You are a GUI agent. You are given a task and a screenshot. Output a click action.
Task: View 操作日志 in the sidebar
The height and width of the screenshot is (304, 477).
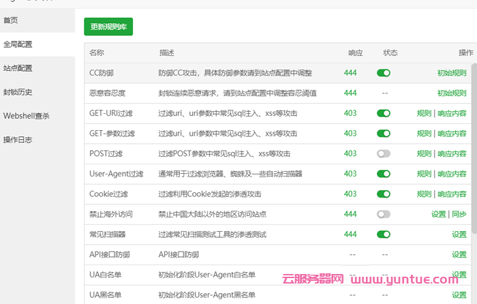(x=18, y=140)
